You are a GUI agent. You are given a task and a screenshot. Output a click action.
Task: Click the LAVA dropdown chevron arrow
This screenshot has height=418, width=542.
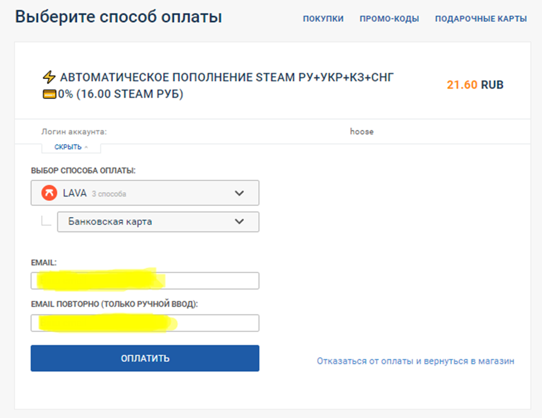point(239,193)
